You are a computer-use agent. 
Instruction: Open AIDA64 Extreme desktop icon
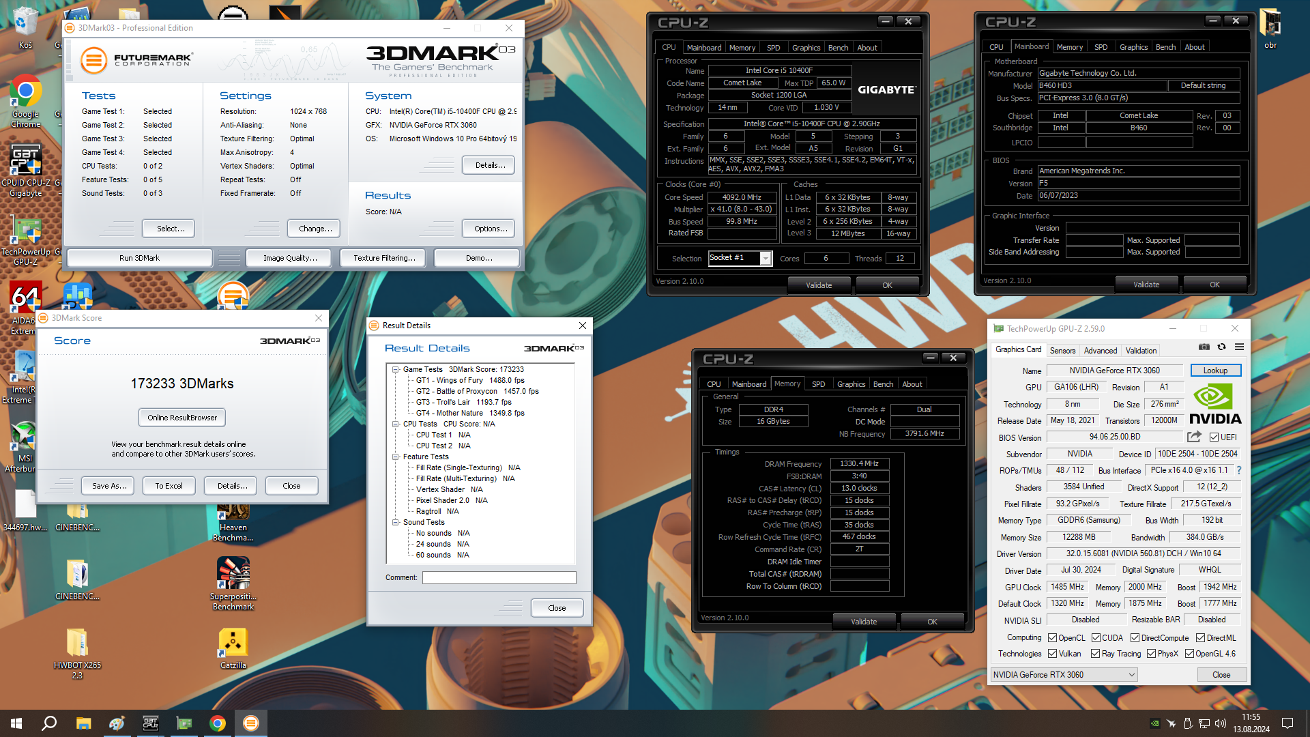click(25, 308)
